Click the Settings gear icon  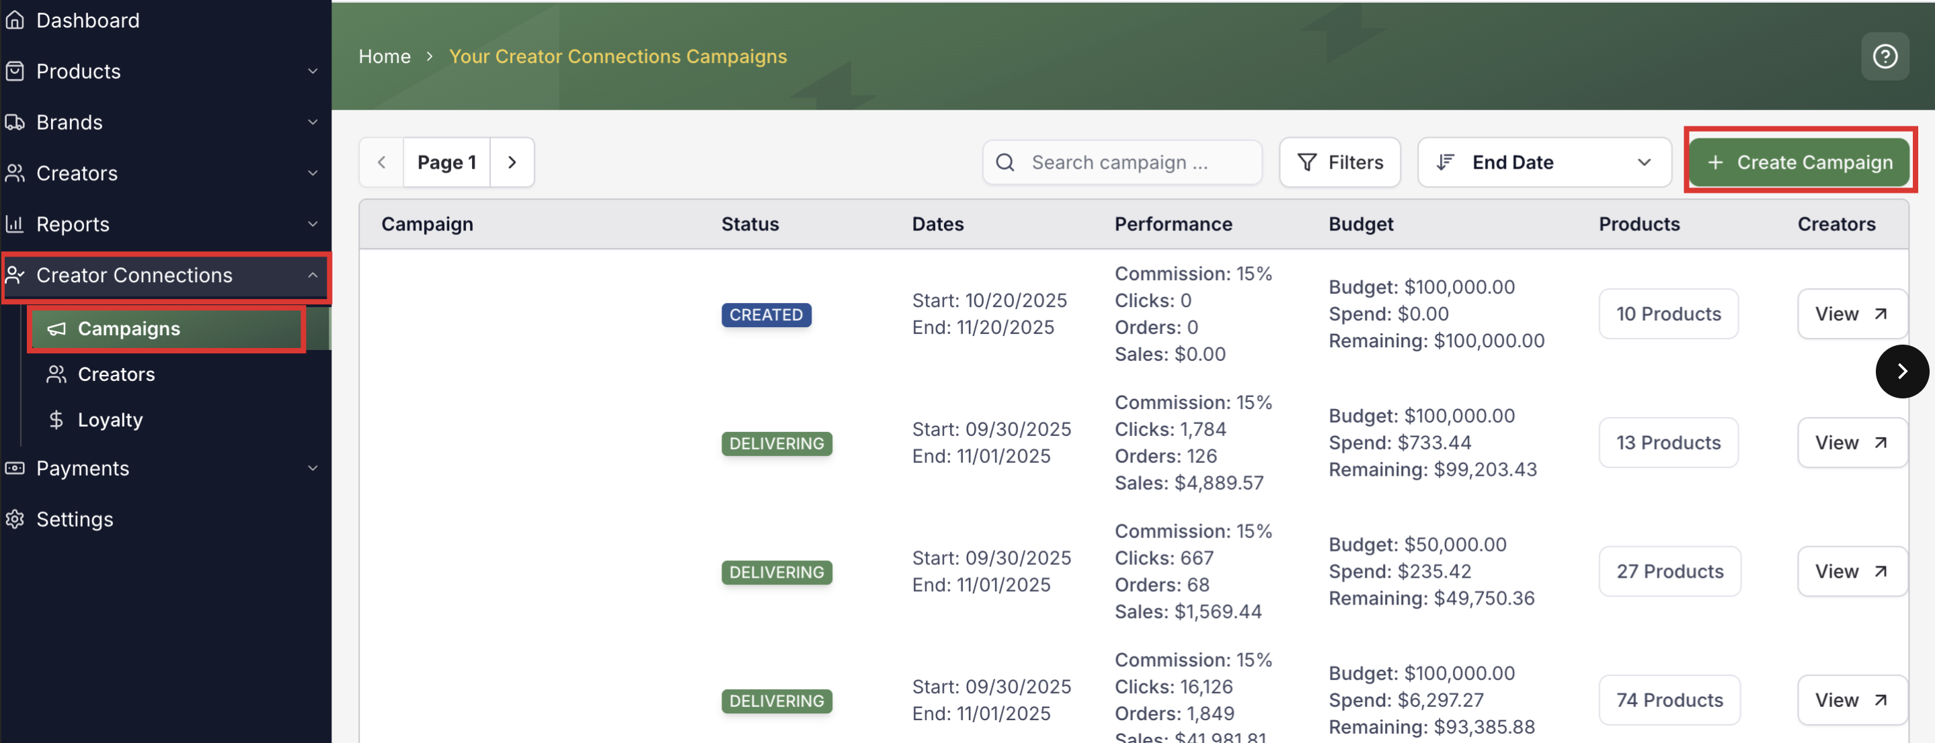(x=15, y=519)
